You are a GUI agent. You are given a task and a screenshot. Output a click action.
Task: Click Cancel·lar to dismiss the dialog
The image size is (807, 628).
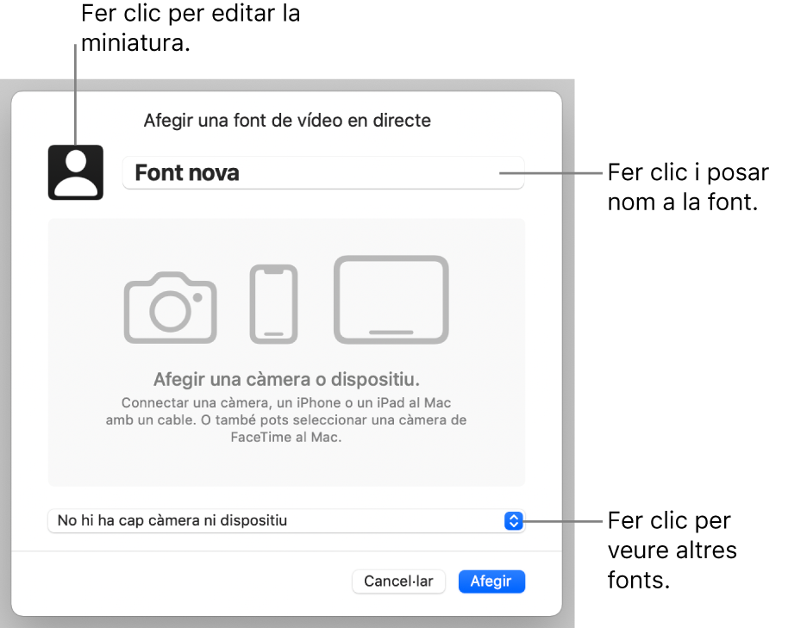[x=398, y=581]
